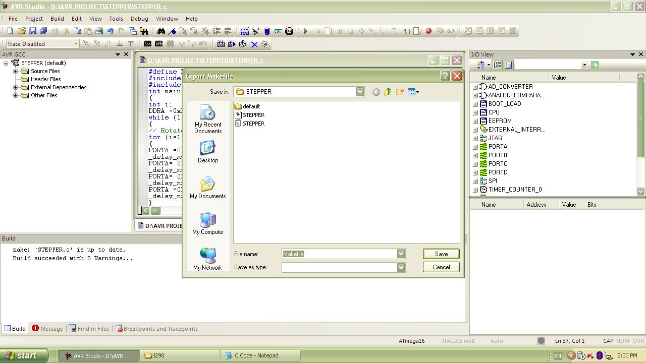Click Create New Folder icon in dialog
Image resolution: width=646 pixels, height=363 pixels.
pyautogui.click(x=400, y=92)
